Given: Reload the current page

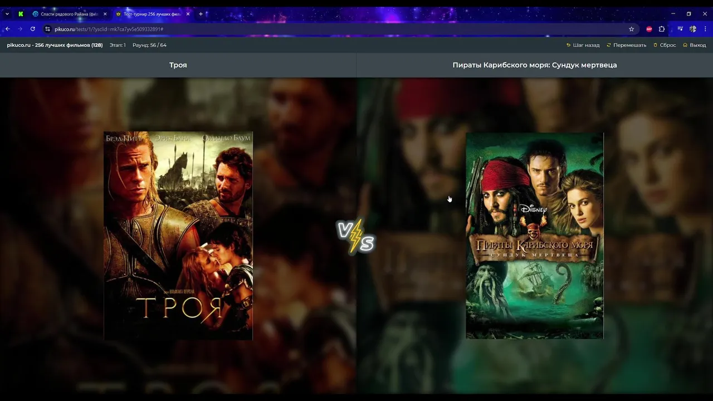Looking at the screenshot, I should (33, 29).
